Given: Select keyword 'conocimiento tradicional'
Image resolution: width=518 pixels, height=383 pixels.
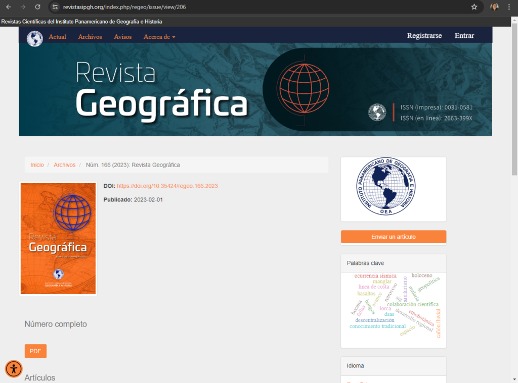Looking at the screenshot, I should [377, 326].
